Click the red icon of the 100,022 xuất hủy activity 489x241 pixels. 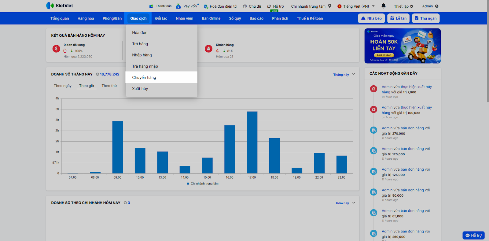coord(373,109)
